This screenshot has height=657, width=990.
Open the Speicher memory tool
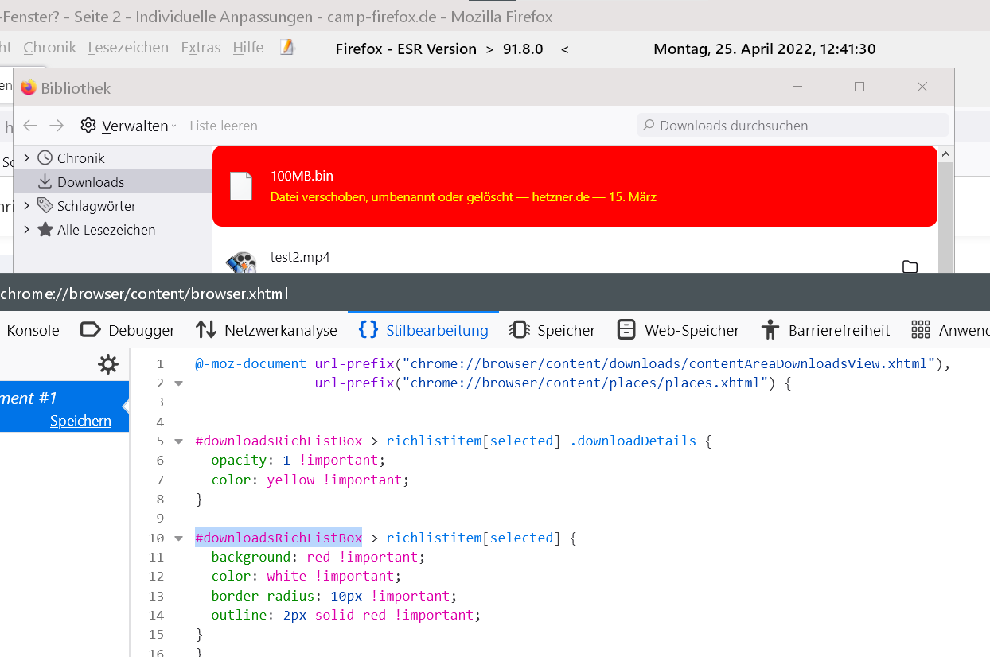coord(552,330)
